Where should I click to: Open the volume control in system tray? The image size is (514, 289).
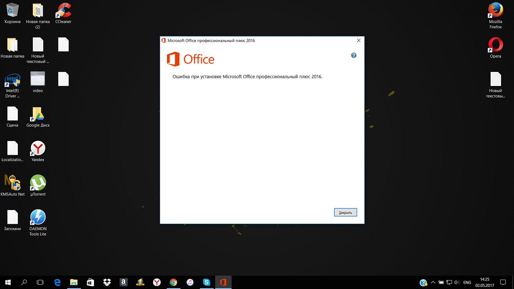(457, 282)
